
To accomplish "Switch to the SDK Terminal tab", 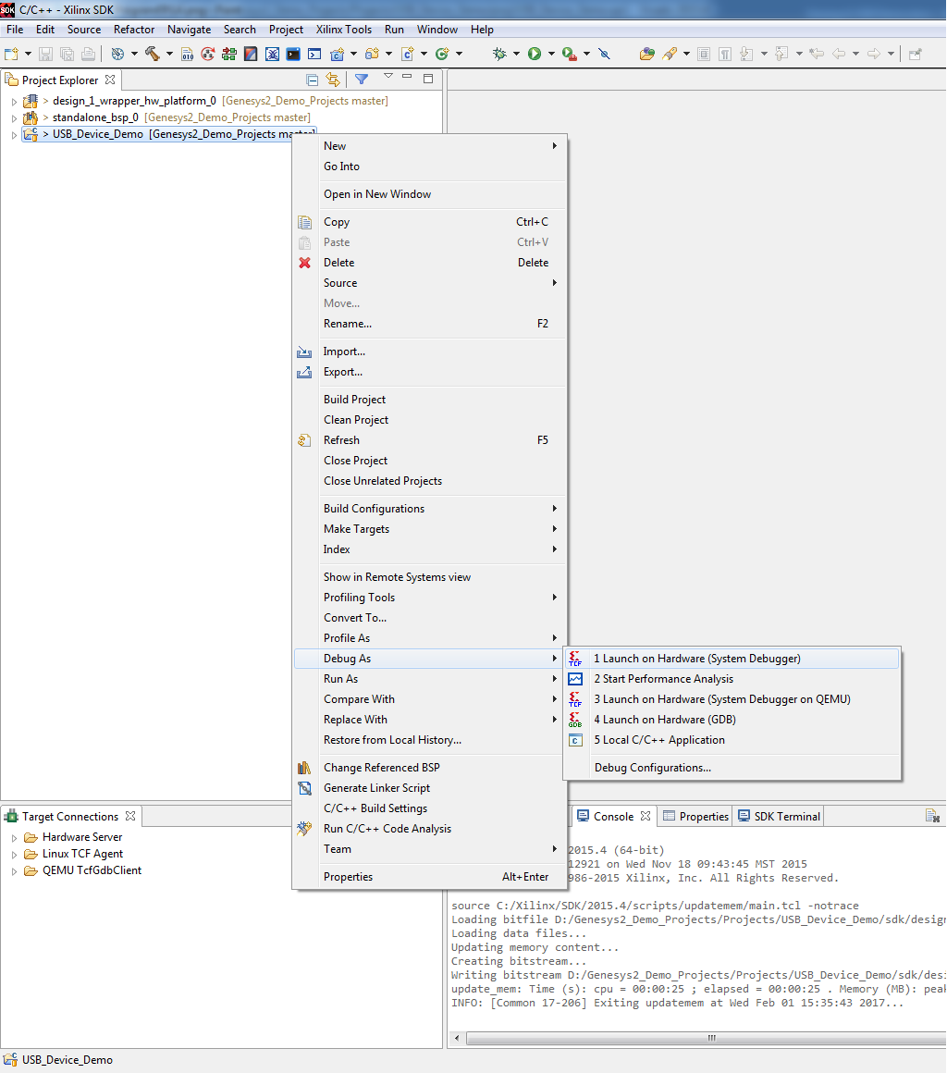I will 779,817.
